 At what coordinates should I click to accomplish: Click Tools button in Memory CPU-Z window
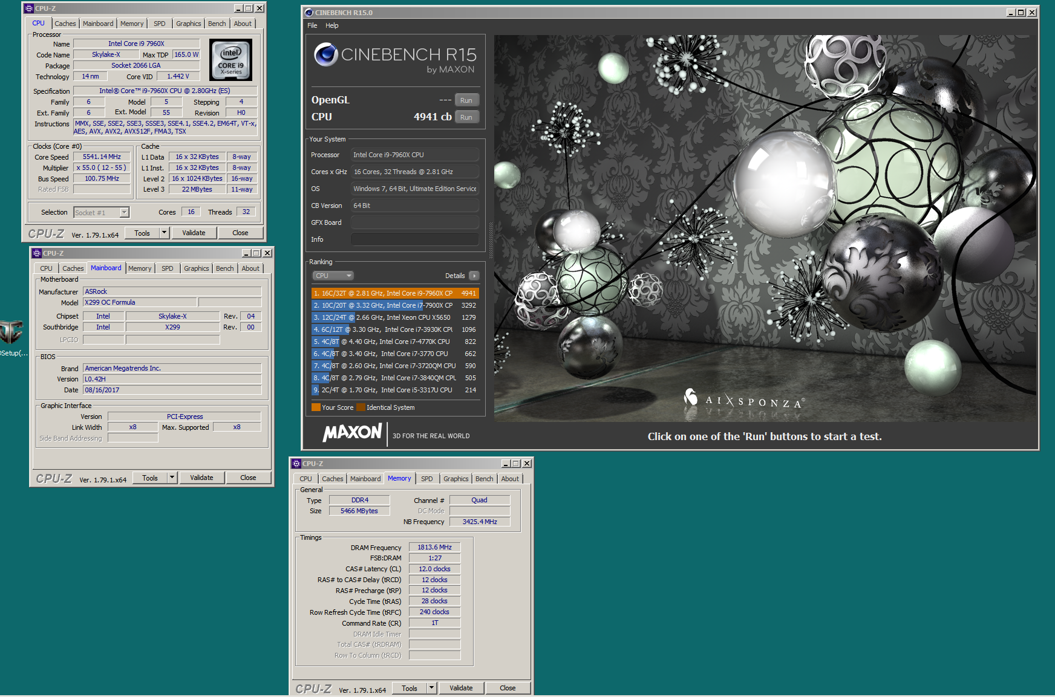(410, 688)
